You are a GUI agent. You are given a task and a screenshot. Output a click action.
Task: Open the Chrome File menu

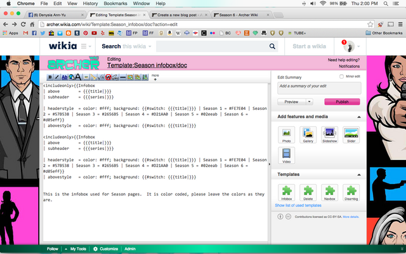(x=44, y=3)
